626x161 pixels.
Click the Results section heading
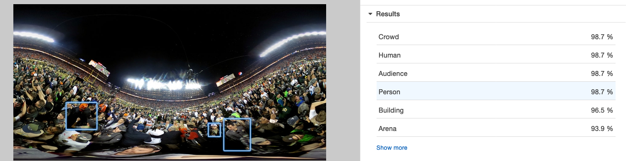(x=388, y=14)
